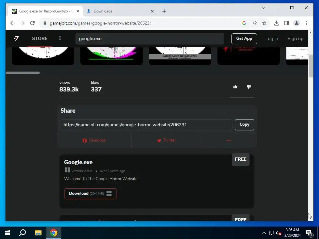
Task: Open the Windows Start menu
Action: 7,233
